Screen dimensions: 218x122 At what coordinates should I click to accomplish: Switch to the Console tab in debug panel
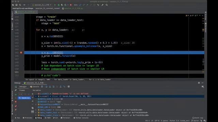[x=35, y=87]
